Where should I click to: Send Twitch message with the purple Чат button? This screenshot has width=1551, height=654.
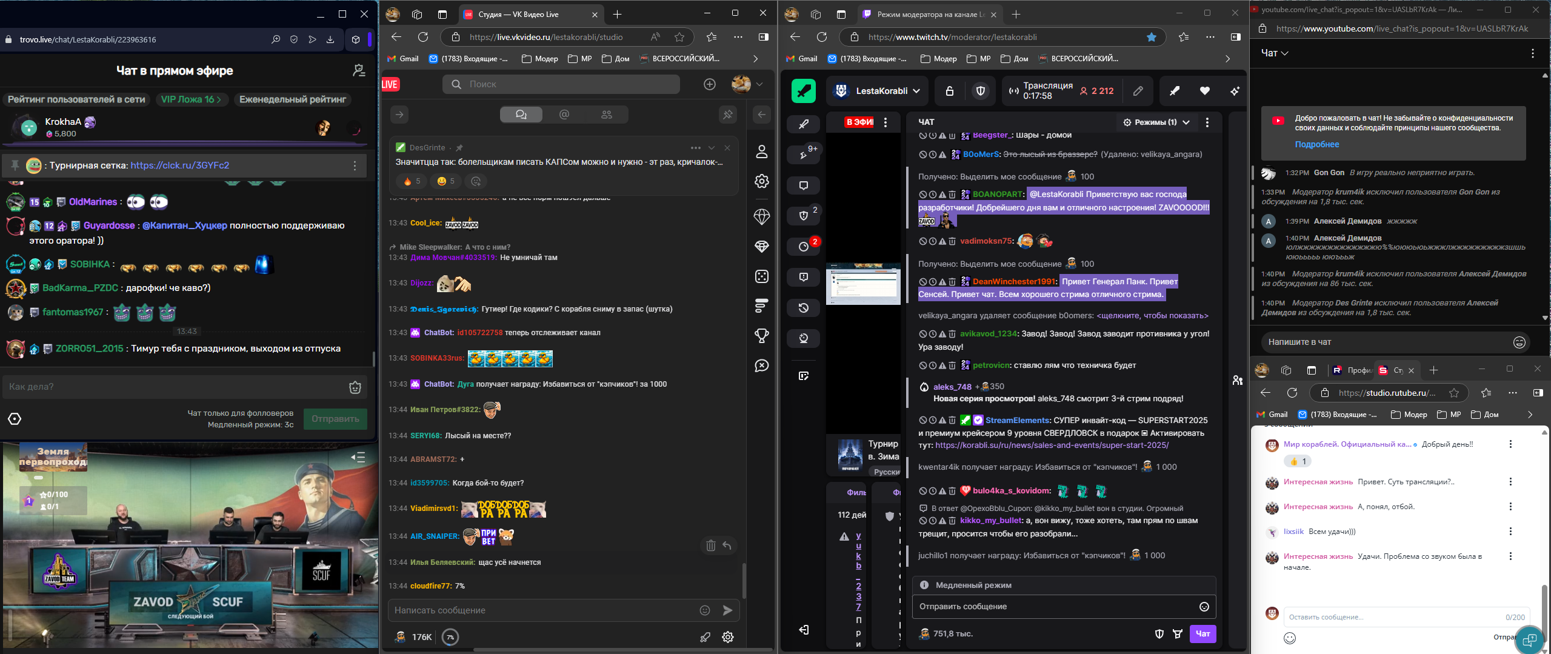coord(1202,633)
